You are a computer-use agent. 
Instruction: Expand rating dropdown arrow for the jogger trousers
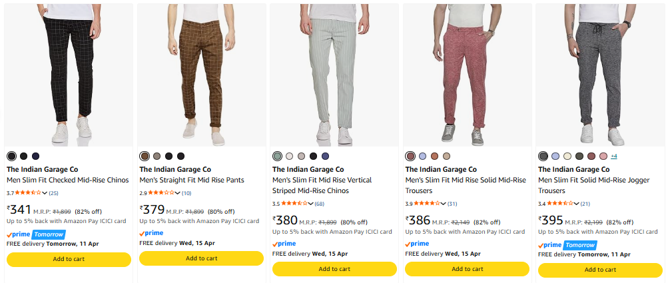click(x=577, y=204)
